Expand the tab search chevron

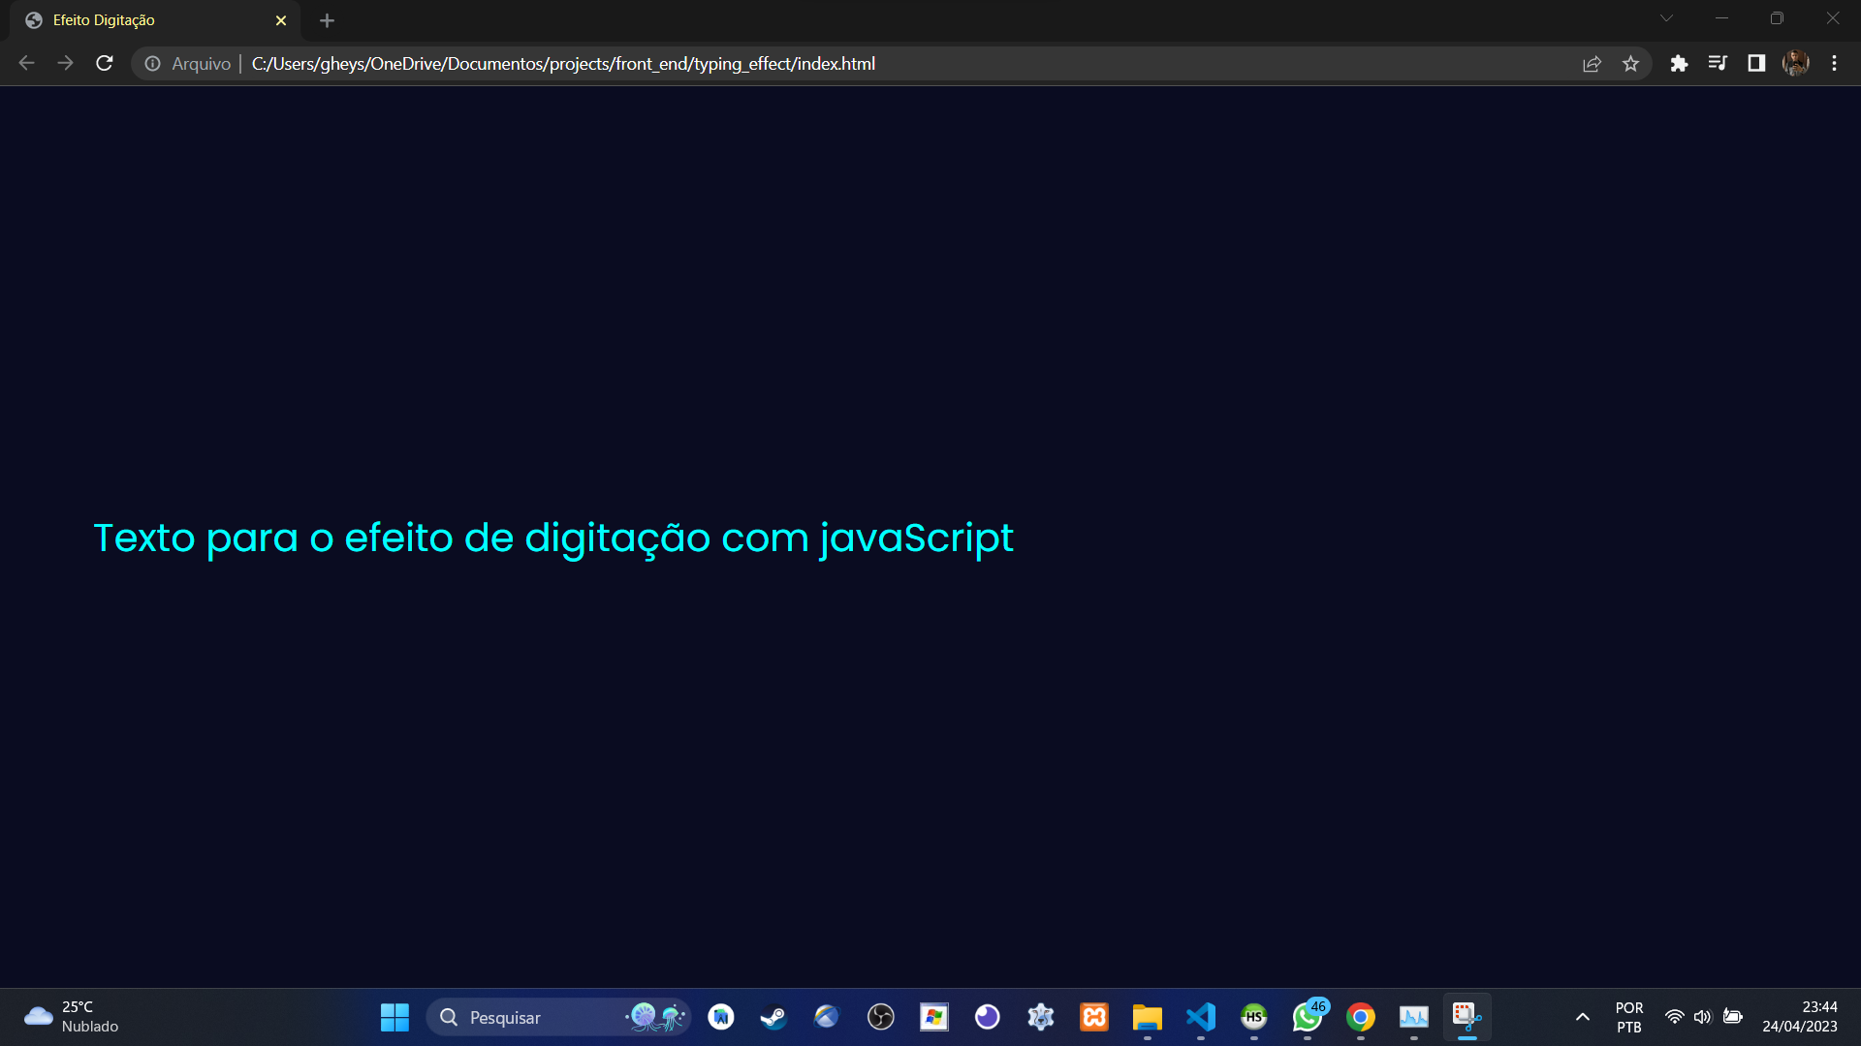[x=1666, y=18]
